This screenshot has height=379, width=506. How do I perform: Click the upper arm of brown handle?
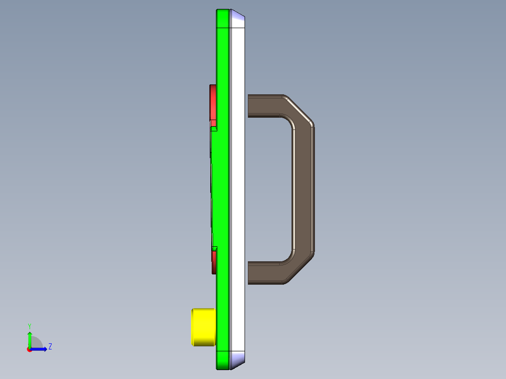(265, 106)
